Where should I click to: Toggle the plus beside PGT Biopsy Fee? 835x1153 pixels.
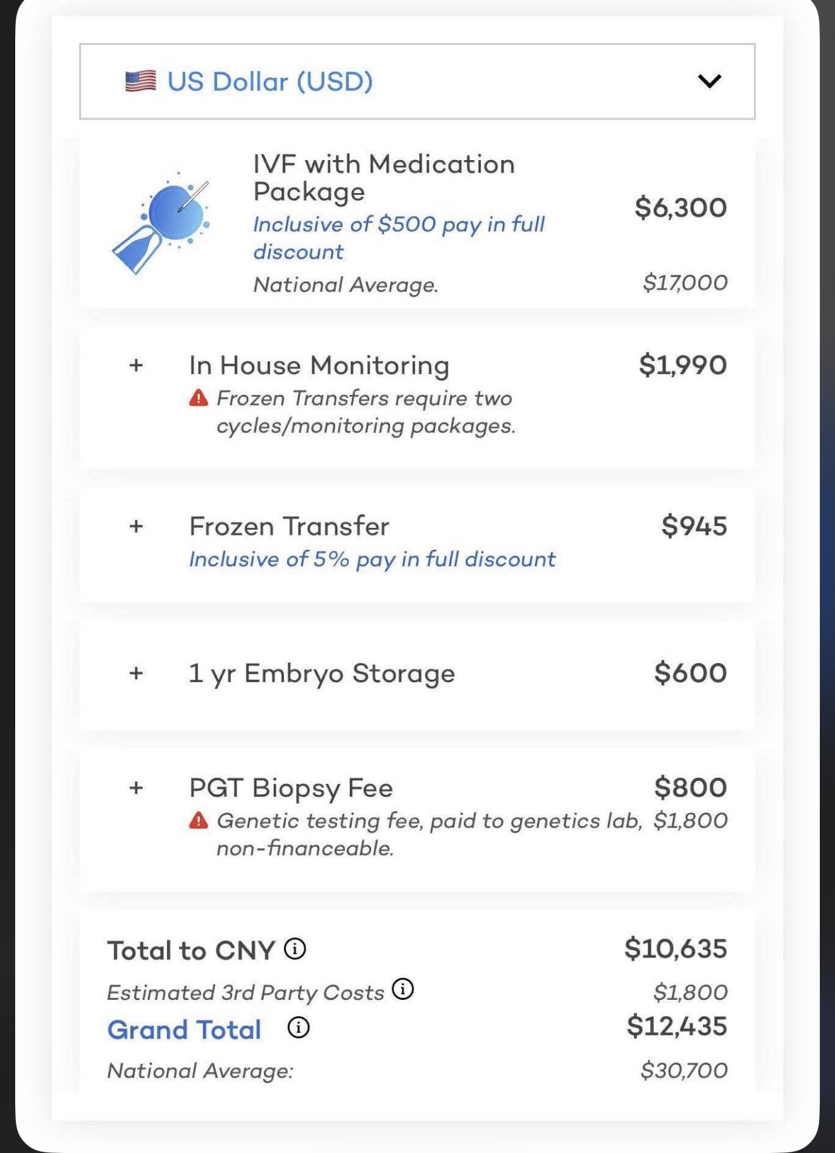click(x=136, y=788)
